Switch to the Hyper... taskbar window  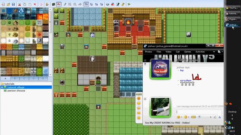click(x=232, y=19)
